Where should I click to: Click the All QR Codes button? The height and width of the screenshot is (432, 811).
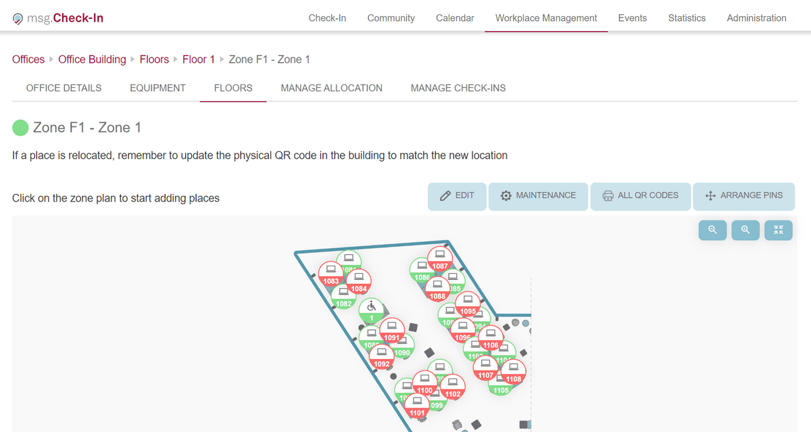pos(640,196)
